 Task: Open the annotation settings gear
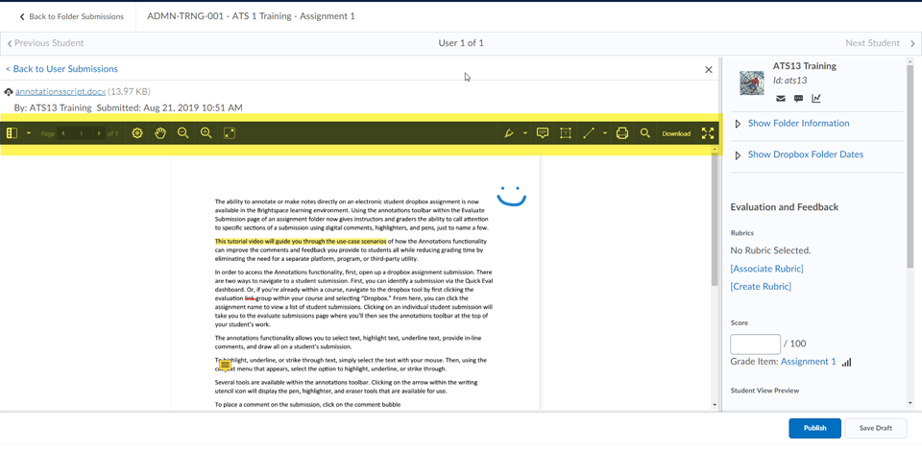click(x=137, y=133)
